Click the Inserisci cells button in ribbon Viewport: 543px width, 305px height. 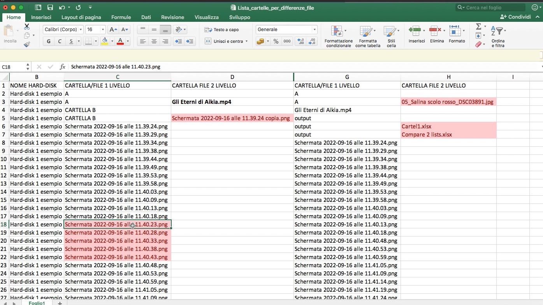click(416, 34)
